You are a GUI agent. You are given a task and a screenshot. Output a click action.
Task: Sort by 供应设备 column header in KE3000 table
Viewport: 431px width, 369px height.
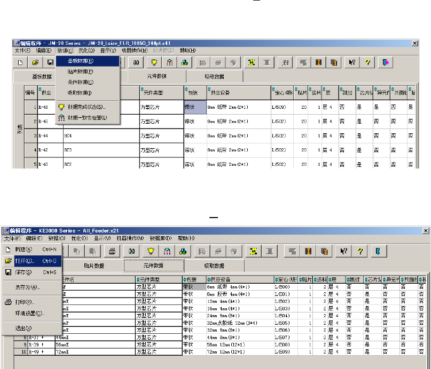(240, 279)
